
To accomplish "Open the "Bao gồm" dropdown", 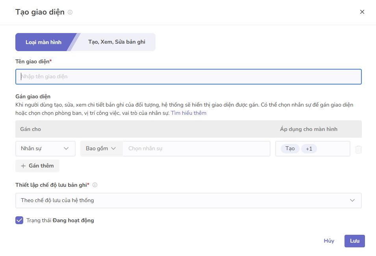I will pos(102,149).
